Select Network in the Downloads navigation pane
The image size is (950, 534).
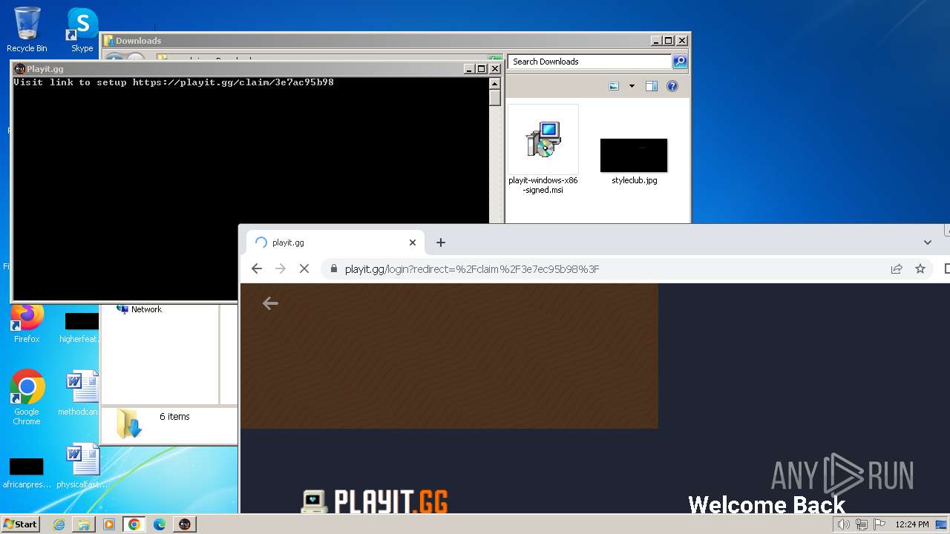(x=139, y=309)
